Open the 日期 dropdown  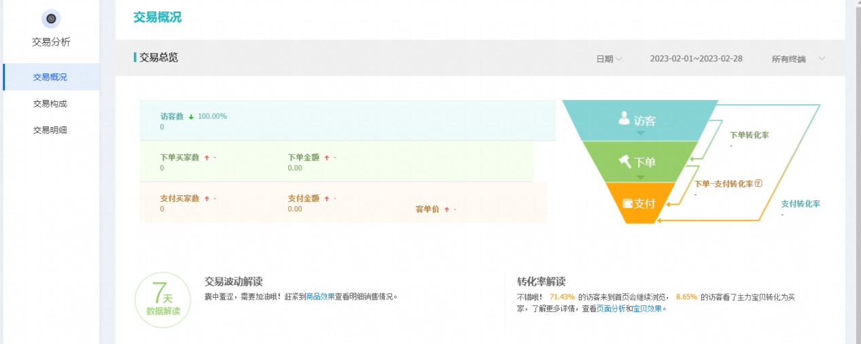(x=609, y=59)
